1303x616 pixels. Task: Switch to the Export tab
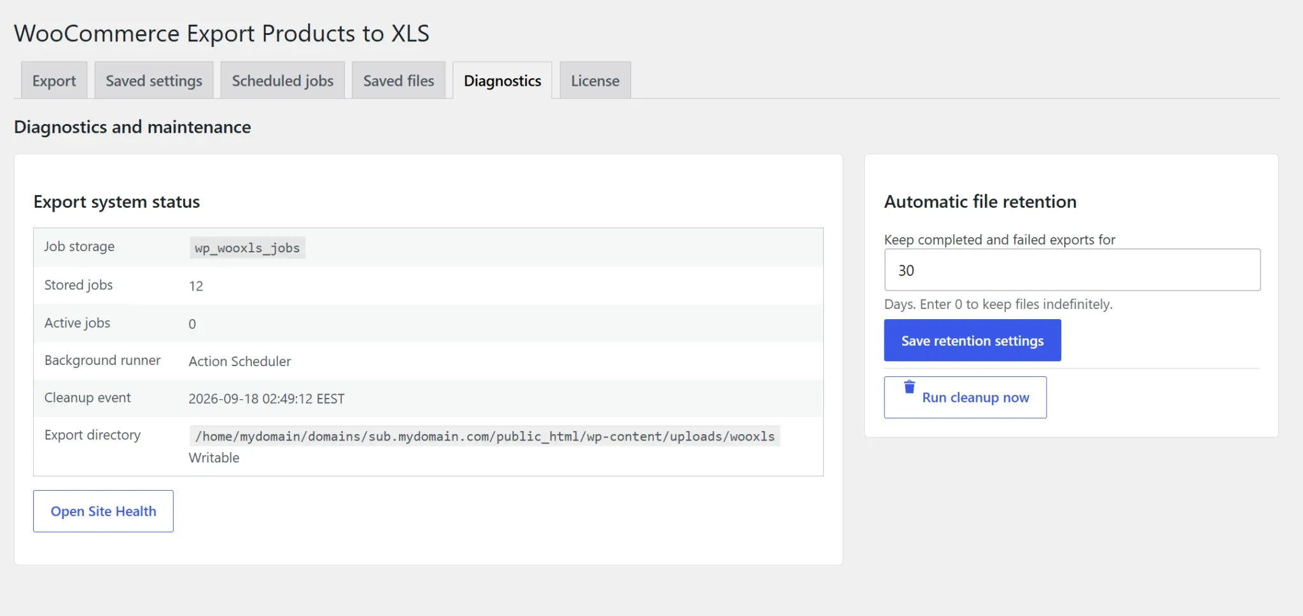(x=54, y=81)
